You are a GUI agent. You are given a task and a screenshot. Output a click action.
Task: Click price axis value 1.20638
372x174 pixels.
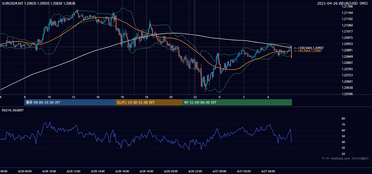coord(348,88)
